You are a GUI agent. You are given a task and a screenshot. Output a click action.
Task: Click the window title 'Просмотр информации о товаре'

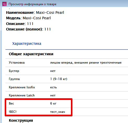click(33, 4)
